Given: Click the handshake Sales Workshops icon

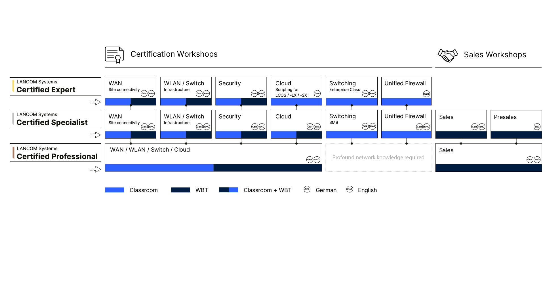Looking at the screenshot, I should (448, 55).
